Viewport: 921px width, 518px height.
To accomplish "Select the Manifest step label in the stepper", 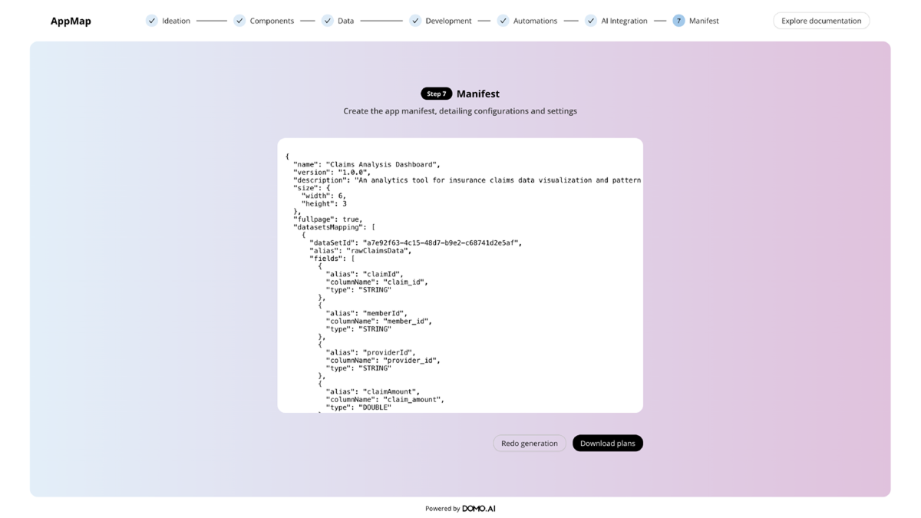I will [703, 21].
